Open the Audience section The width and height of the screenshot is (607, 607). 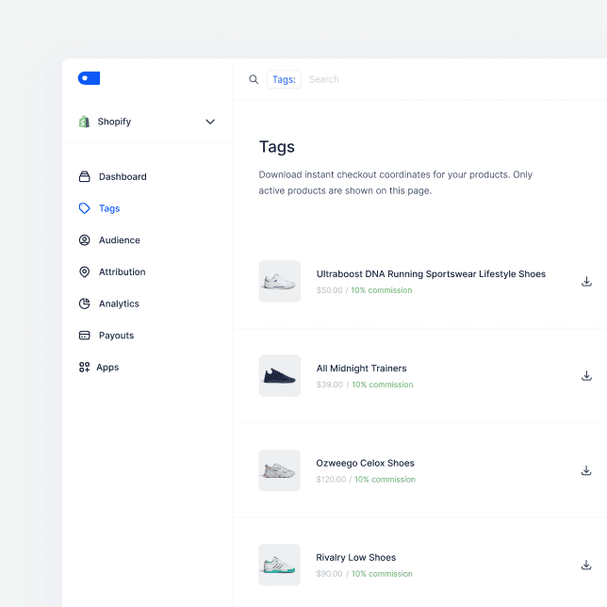coord(119,240)
